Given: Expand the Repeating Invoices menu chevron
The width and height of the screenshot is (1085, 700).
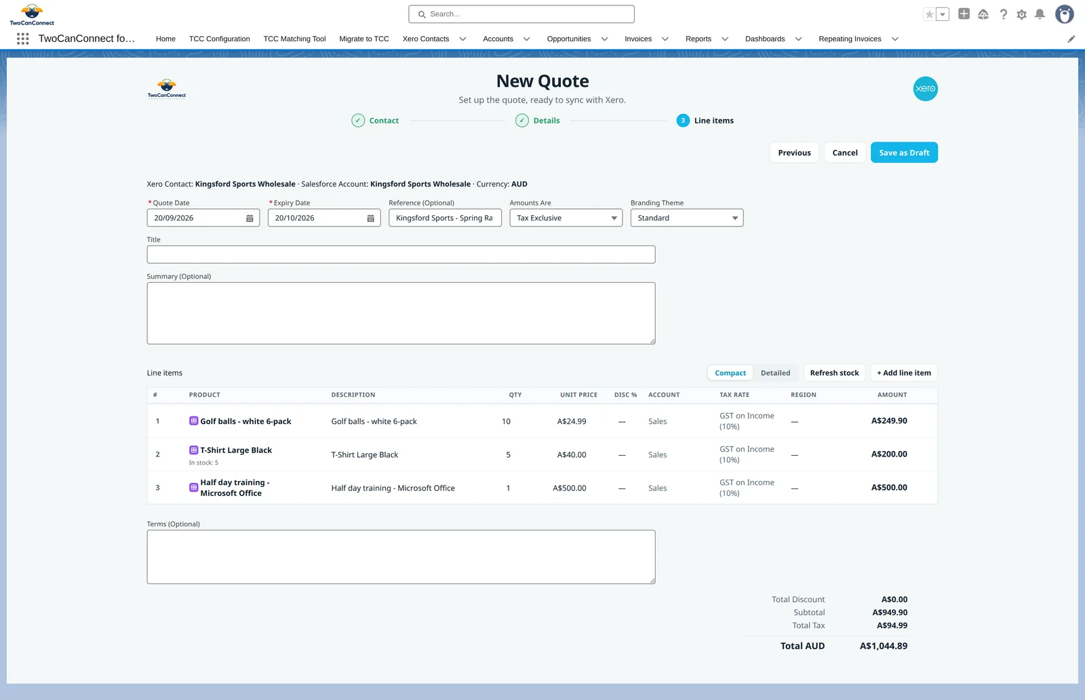Looking at the screenshot, I should [x=894, y=39].
